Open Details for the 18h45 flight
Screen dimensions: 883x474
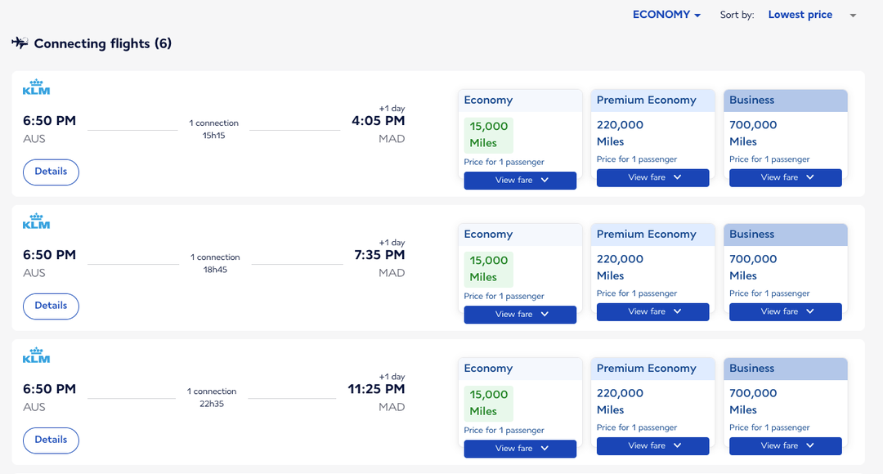click(x=51, y=306)
